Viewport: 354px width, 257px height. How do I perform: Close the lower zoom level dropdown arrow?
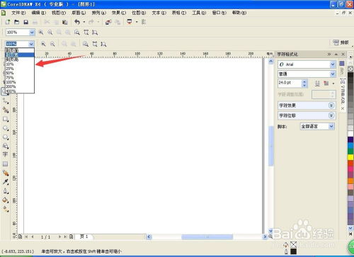[x=31, y=44]
